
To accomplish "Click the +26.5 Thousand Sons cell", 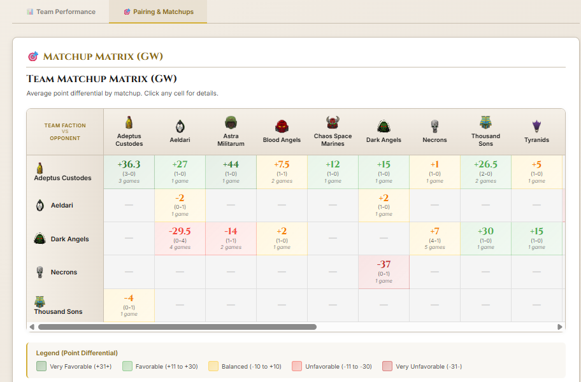I will pos(486,172).
